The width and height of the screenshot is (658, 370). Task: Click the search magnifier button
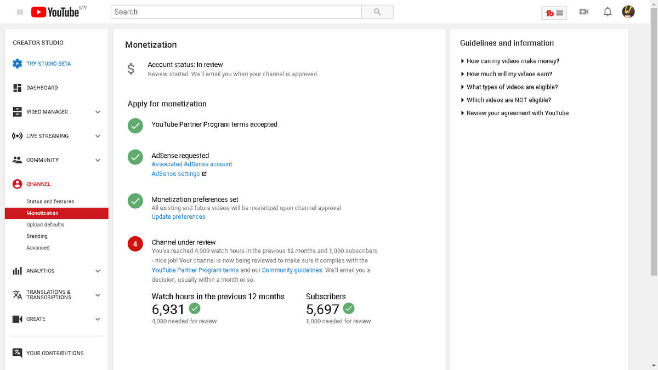click(x=377, y=12)
